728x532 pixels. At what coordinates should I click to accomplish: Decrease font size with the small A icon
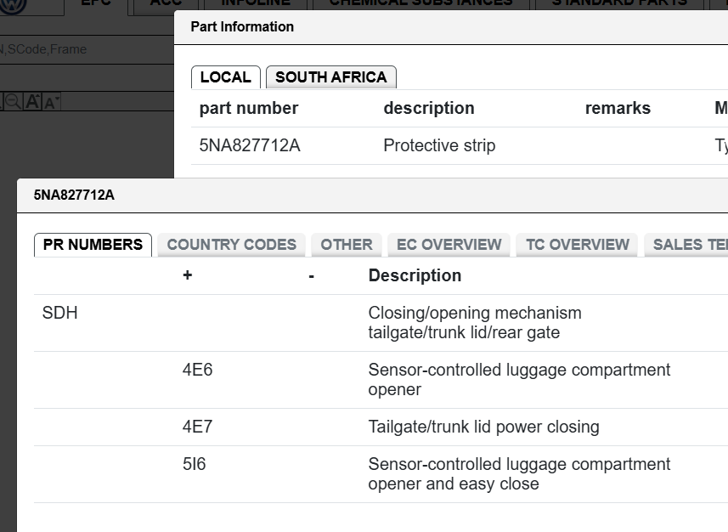[x=51, y=102]
